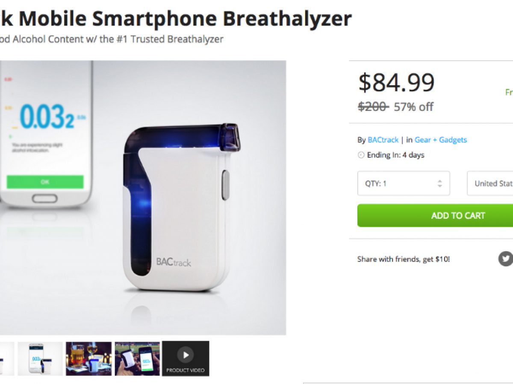Expand the United States country dropdown
The image size is (513, 384).
[490, 183]
